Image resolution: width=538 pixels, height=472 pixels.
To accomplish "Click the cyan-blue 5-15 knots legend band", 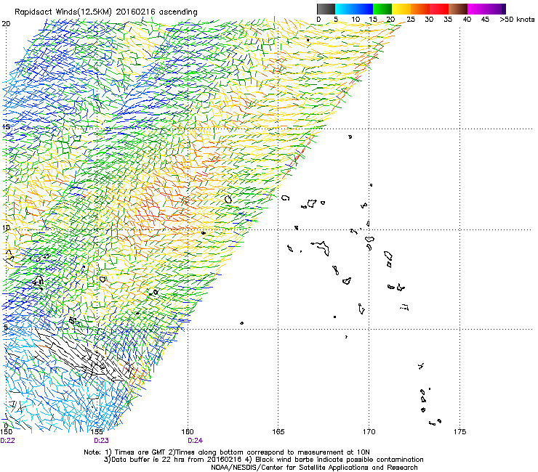I will [354, 9].
